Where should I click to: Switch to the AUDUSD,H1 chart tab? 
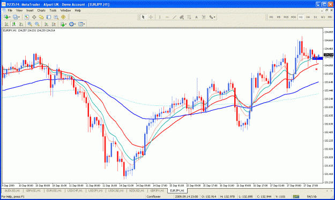[x=12, y=190]
